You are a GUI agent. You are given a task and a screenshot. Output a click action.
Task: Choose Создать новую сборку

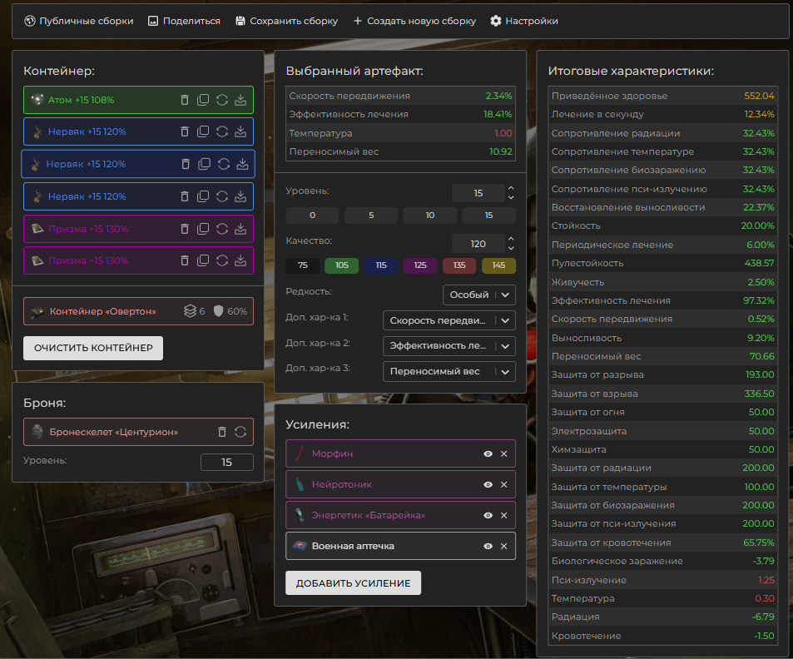coord(414,21)
